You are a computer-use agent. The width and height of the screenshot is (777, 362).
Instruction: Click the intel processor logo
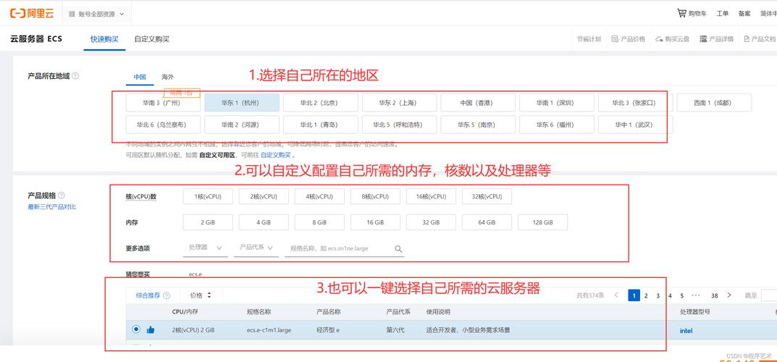(686, 330)
